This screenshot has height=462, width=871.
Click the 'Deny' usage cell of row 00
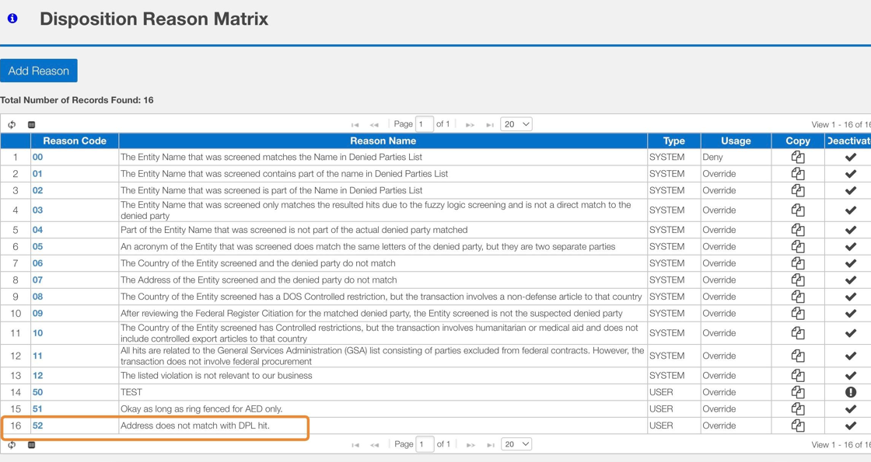[736, 157]
